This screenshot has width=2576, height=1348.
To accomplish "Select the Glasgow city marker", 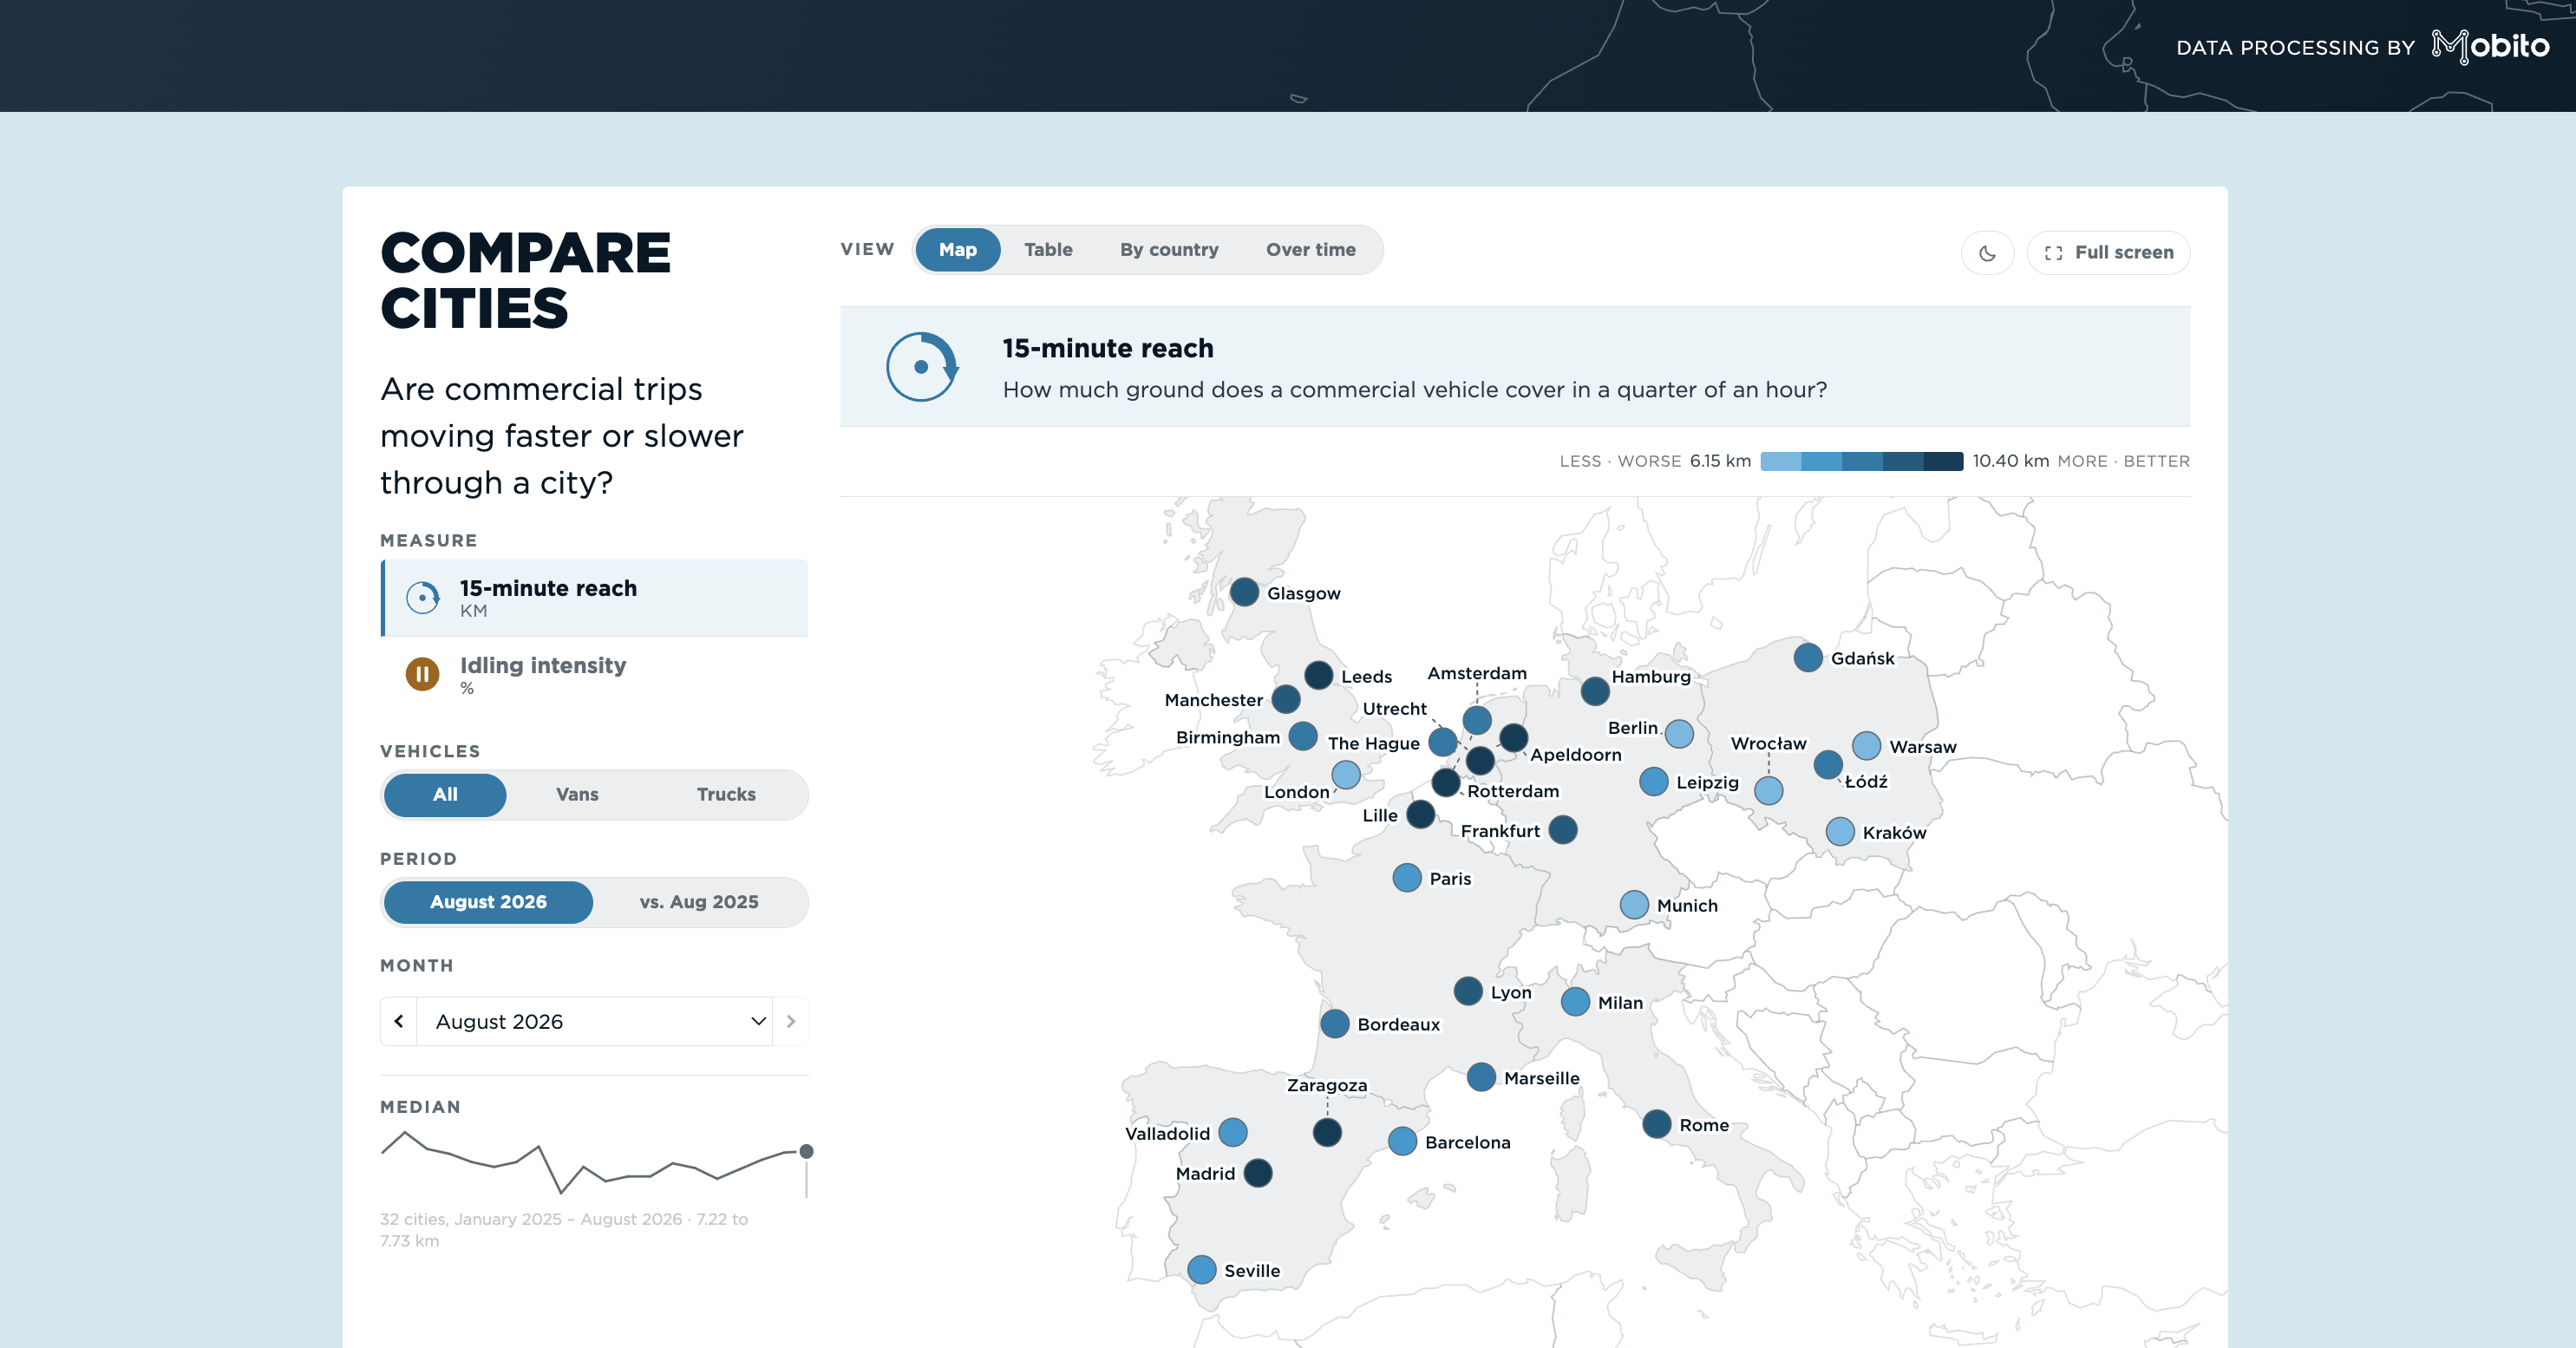I will (x=1244, y=592).
